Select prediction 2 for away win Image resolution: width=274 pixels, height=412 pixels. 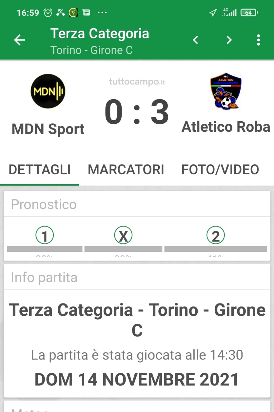tap(215, 235)
